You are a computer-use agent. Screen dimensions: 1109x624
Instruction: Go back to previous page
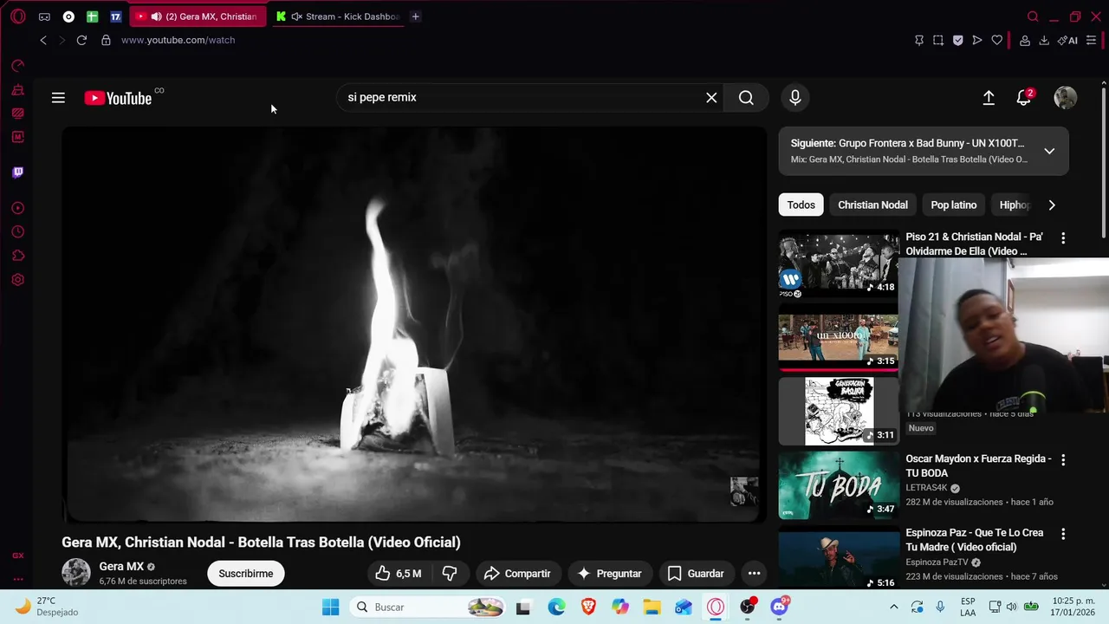(x=43, y=40)
